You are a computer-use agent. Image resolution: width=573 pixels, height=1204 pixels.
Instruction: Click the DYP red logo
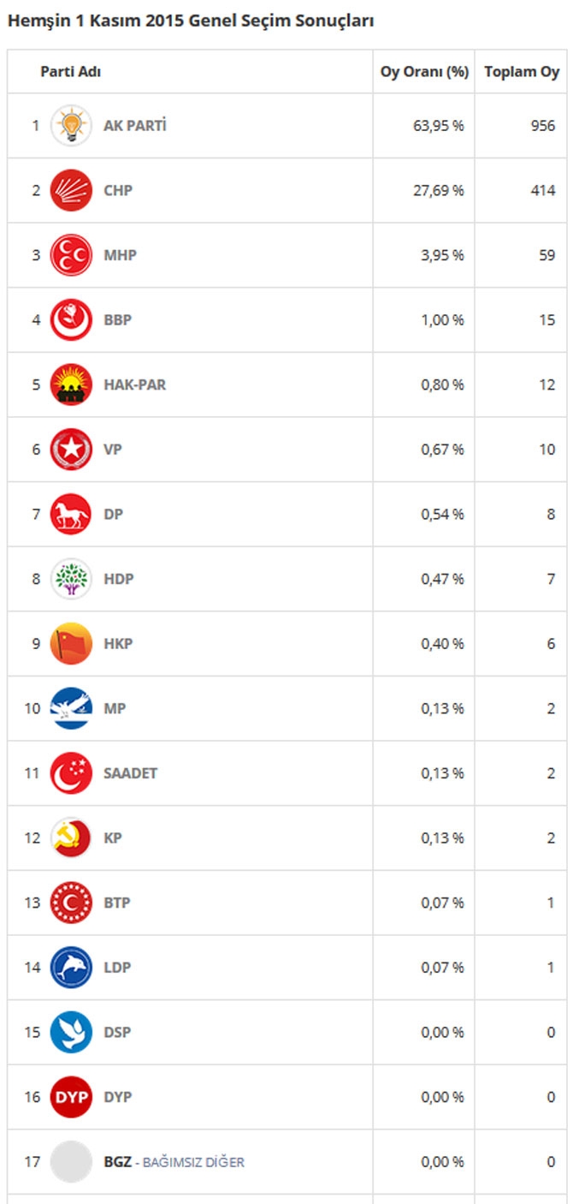(71, 1097)
